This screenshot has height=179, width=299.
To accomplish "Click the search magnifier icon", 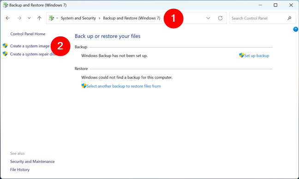I will (x=289, y=18).
